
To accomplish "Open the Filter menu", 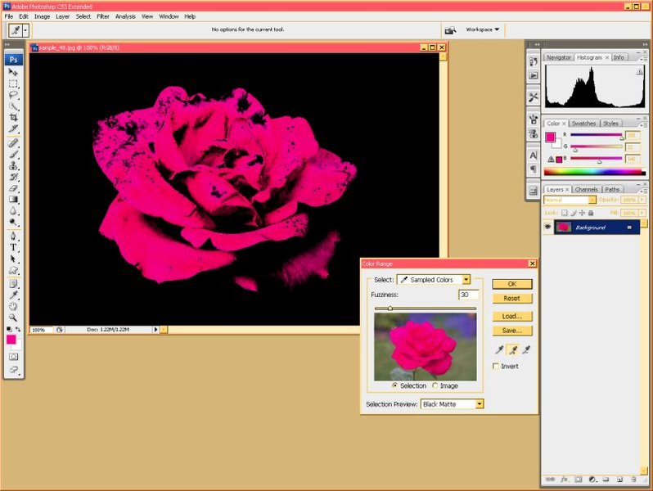I will pyautogui.click(x=103, y=16).
